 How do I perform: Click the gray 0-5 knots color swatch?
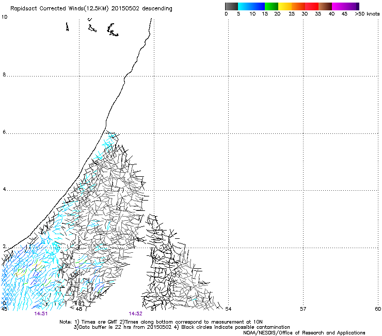231,6
